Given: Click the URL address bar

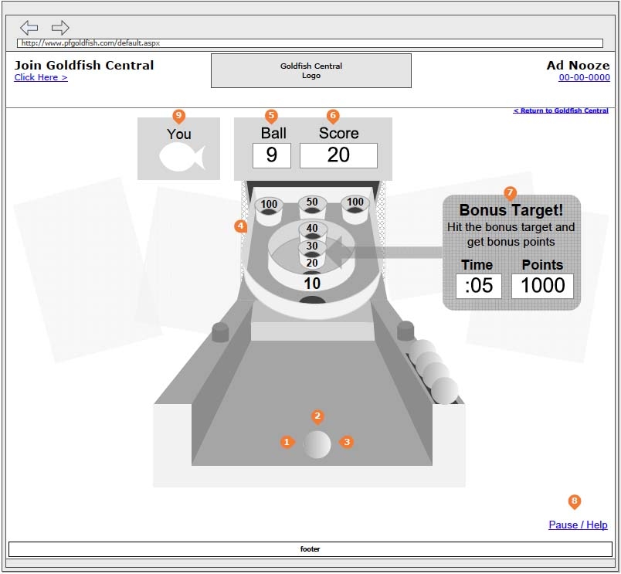Looking at the screenshot, I should tap(310, 43).
